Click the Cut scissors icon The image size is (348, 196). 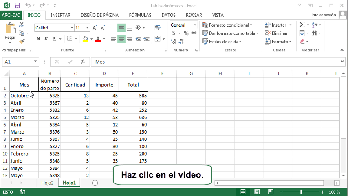click(22, 24)
